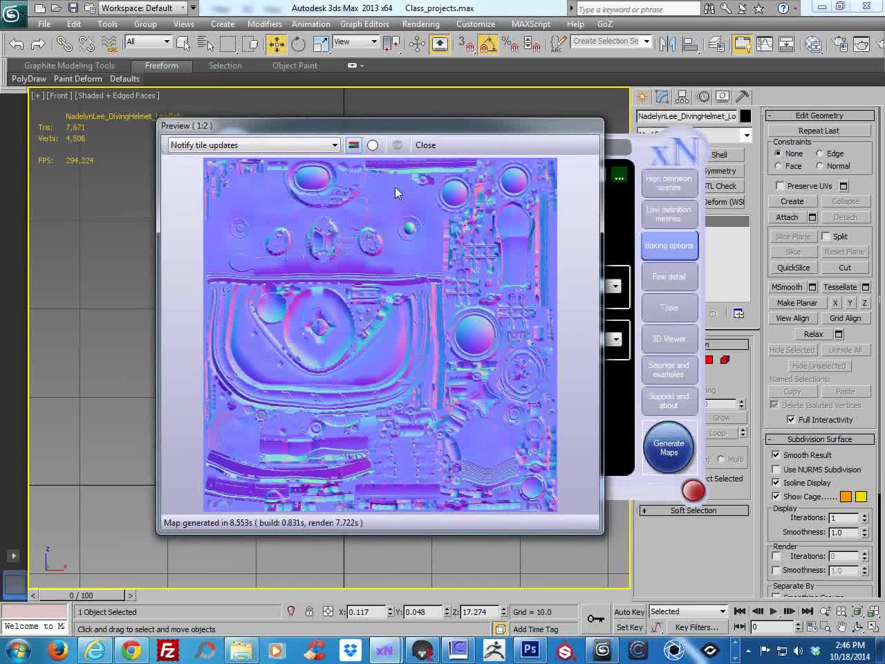This screenshot has width=885, height=664.
Task: Click Close in the Preview window
Action: point(426,145)
